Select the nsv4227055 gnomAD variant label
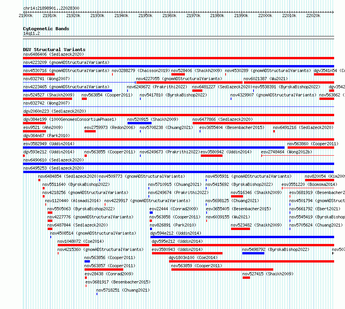 tap(179, 79)
